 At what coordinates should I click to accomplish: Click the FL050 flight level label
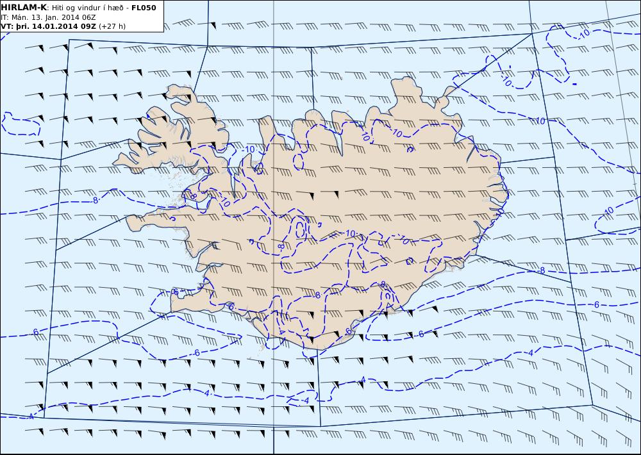click(x=144, y=8)
